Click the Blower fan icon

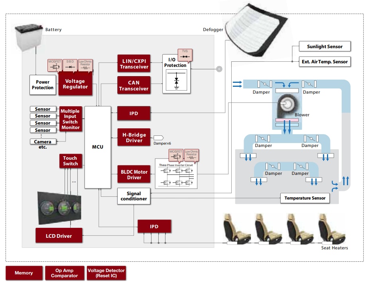pyautogui.click(x=286, y=104)
